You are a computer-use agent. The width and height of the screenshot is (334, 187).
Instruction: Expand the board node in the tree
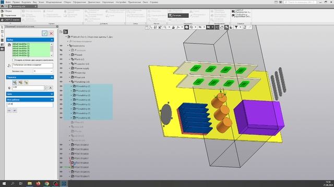pyautogui.click(x=69, y=55)
